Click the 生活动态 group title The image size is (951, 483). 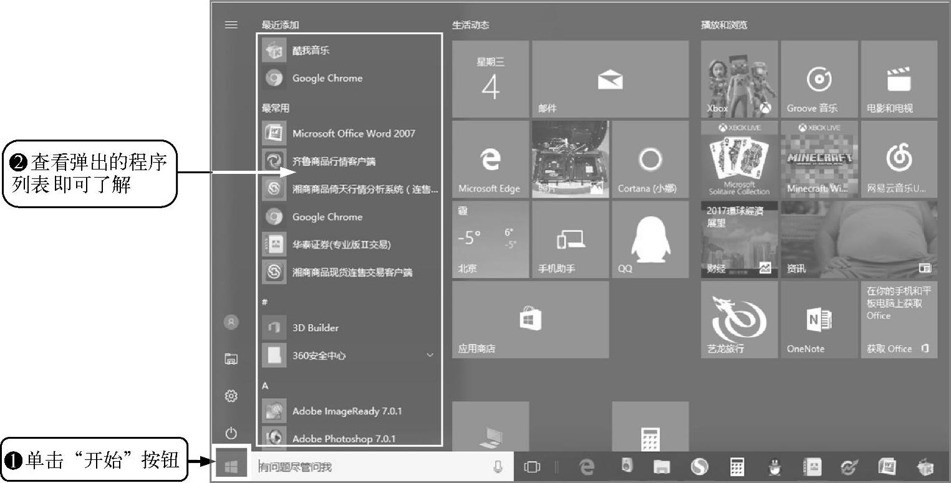[471, 25]
